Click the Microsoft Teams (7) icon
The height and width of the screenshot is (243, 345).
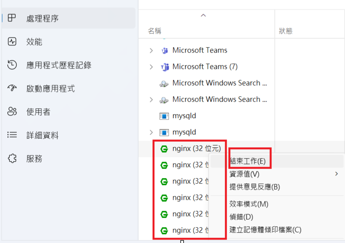coord(164,67)
